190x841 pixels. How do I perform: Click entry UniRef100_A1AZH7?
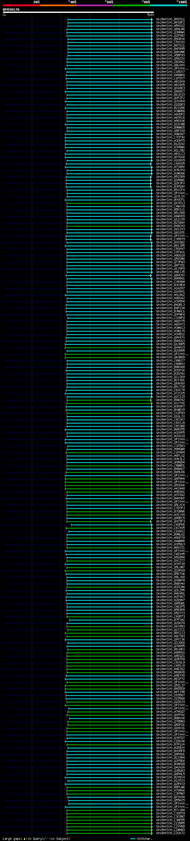pyautogui.click(x=170, y=288)
